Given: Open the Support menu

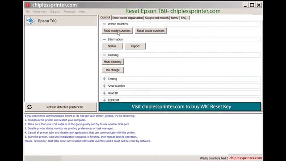Looking at the screenshot, I should pos(55,12).
